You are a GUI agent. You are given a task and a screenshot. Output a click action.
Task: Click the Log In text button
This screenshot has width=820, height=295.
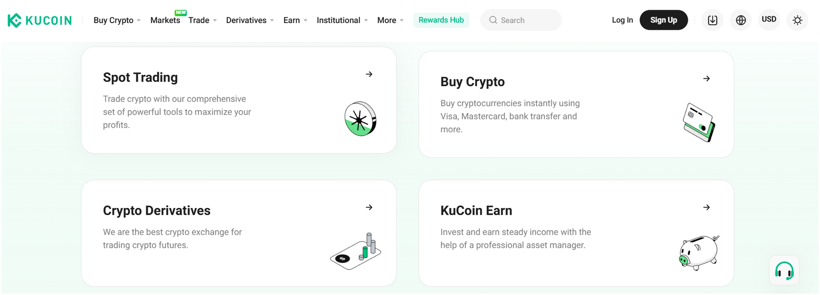pos(622,20)
